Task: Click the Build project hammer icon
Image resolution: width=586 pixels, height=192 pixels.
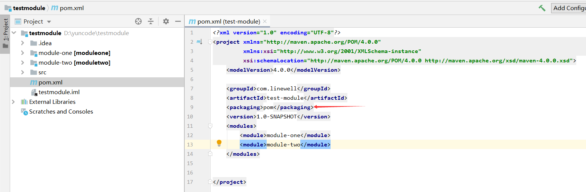Action: pos(542,8)
